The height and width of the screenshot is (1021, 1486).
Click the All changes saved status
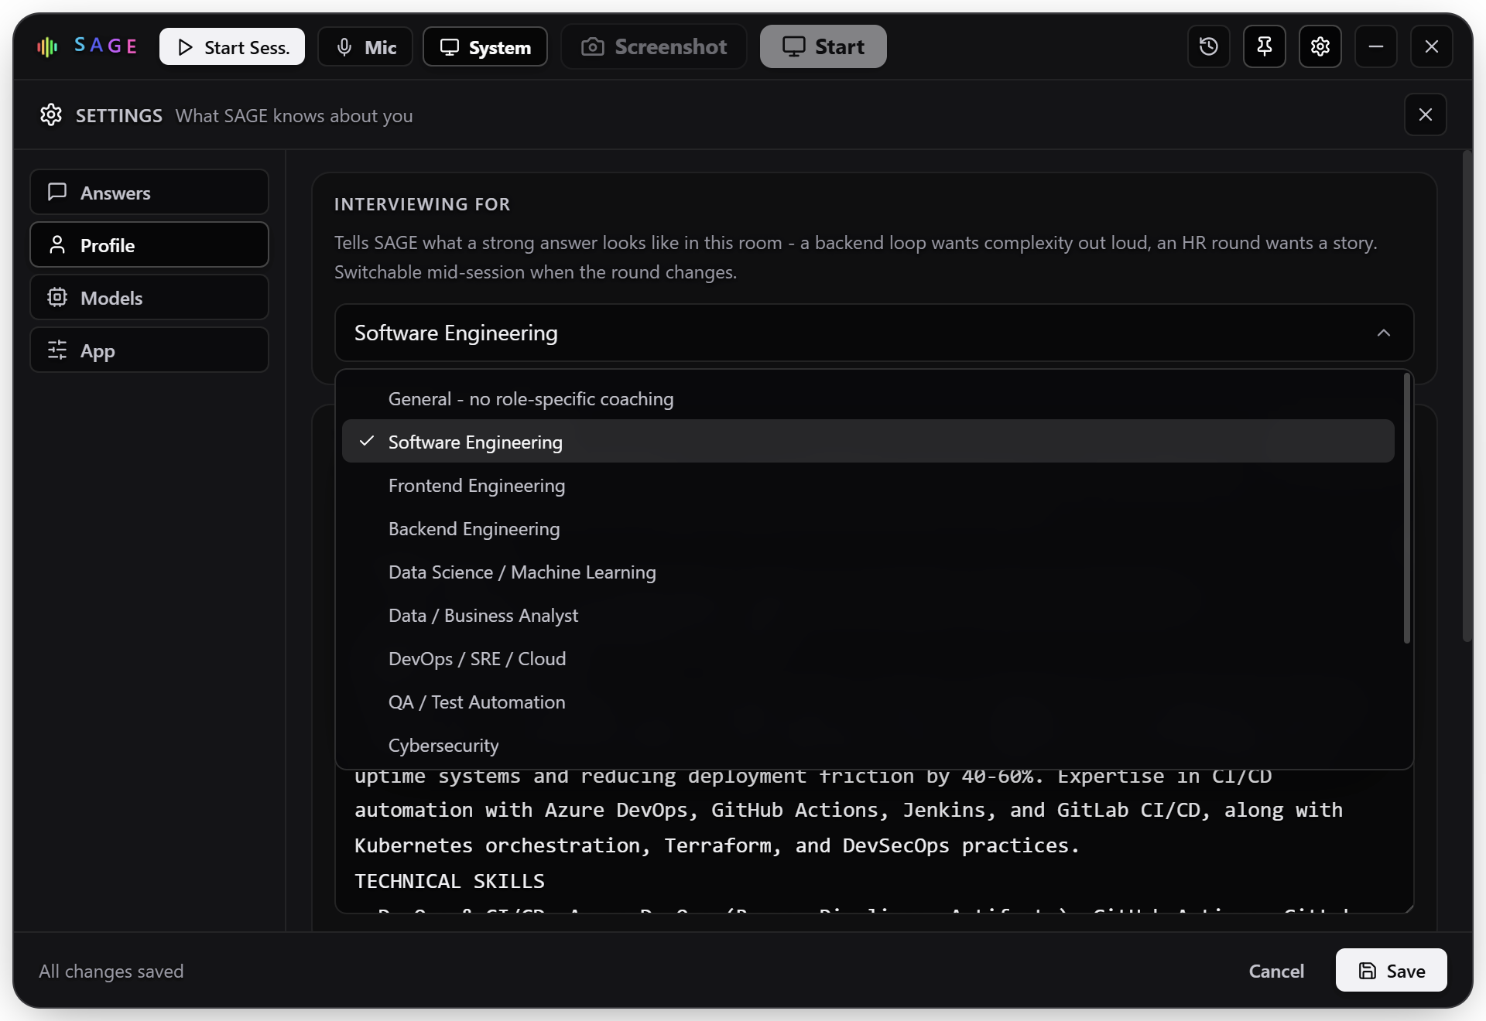click(x=111, y=971)
